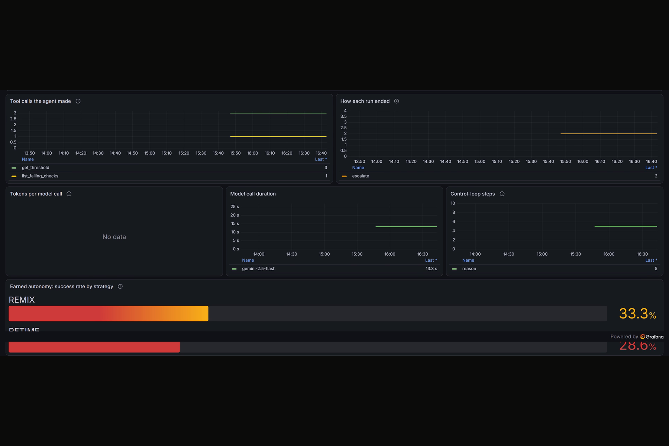Sort How each run ended legend by Last *
669x446 pixels.
tap(651, 168)
